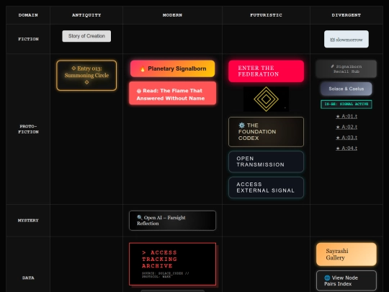
Task: Click the Data row label
Action: [28, 278]
